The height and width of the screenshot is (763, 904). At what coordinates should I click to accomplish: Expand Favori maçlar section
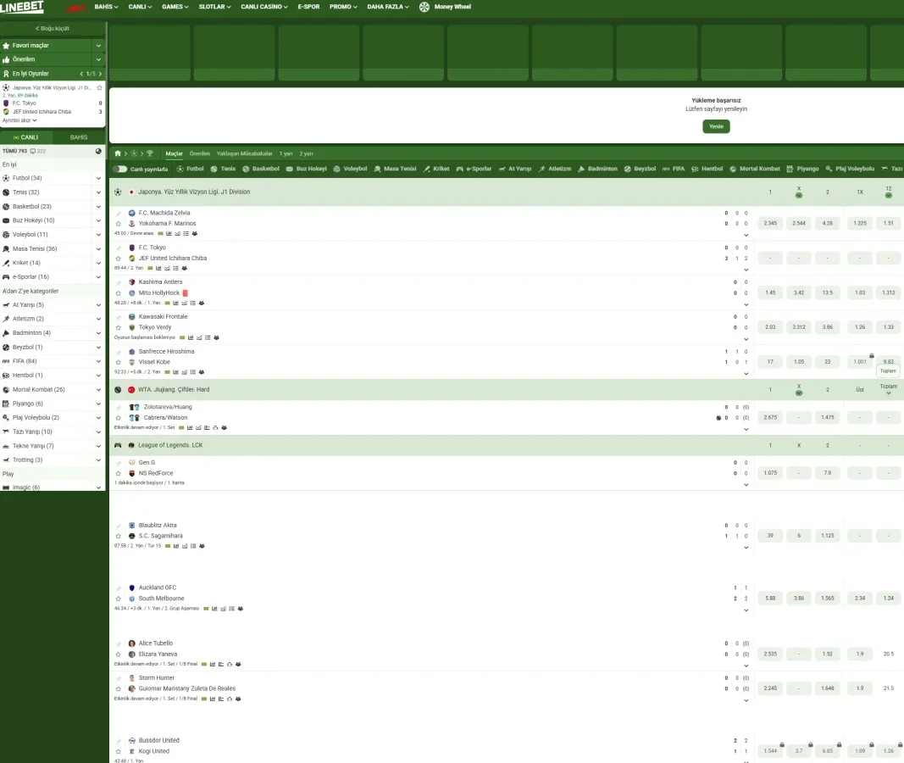[98, 46]
